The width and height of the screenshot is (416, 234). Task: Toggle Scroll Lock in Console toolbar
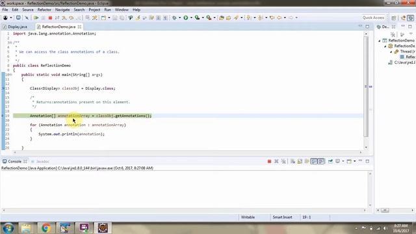(300, 161)
